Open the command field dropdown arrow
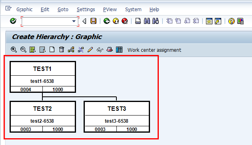 [74, 21]
